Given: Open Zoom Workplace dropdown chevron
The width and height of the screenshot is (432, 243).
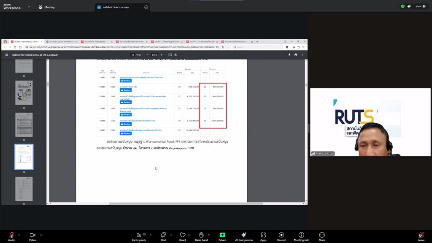Looking at the screenshot, I should [29, 7].
